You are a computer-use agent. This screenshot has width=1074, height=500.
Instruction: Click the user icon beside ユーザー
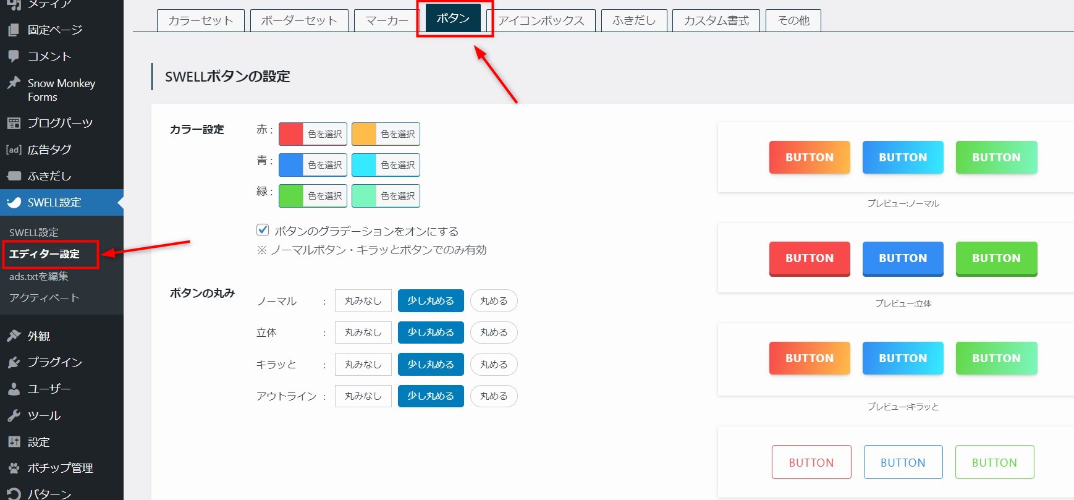[14, 389]
